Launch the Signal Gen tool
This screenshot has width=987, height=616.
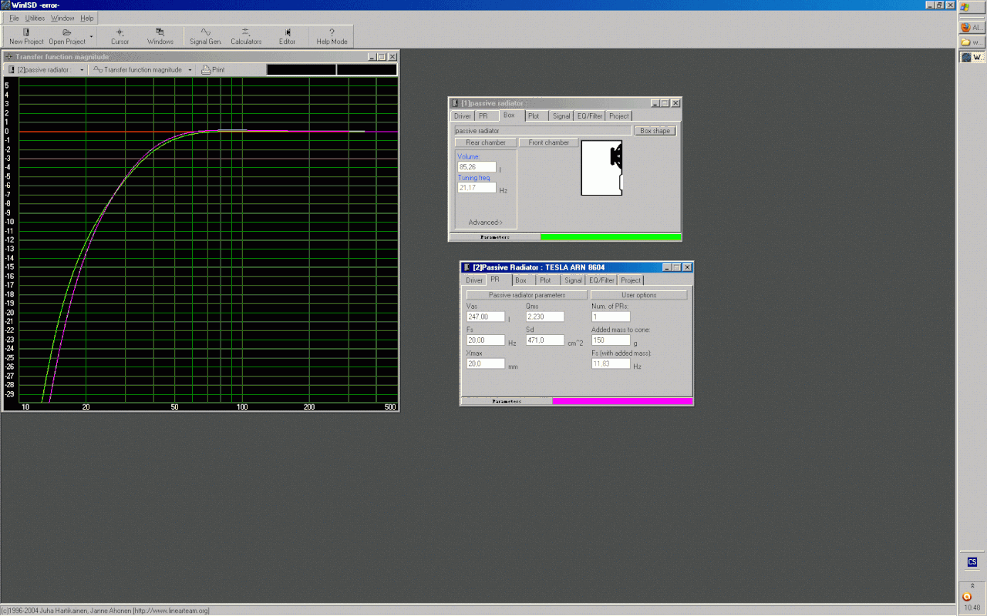205,33
